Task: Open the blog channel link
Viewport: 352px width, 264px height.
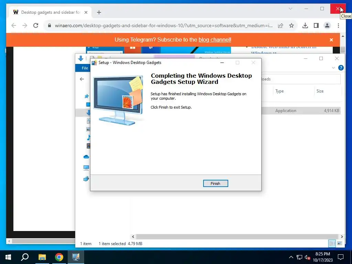Action: [x=215, y=40]
